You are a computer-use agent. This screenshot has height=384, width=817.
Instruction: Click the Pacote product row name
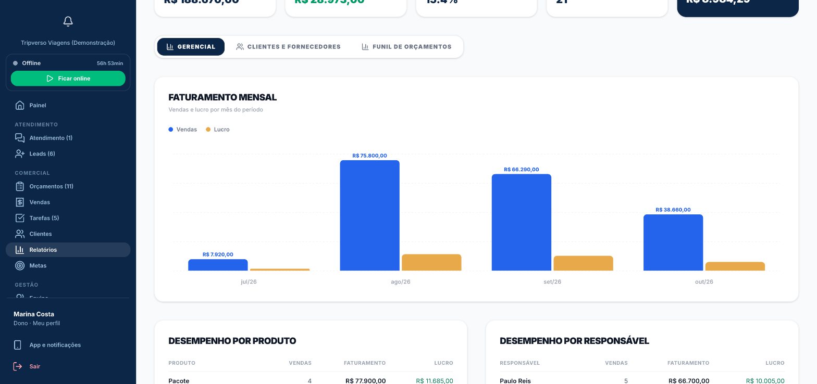tap(179, 381)
